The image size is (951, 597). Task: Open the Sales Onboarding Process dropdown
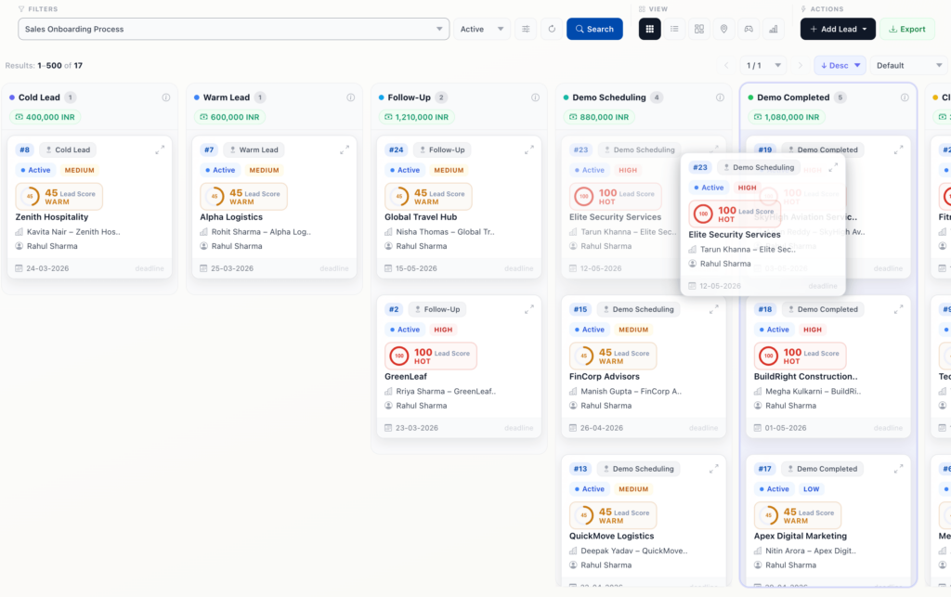point(233,29)
